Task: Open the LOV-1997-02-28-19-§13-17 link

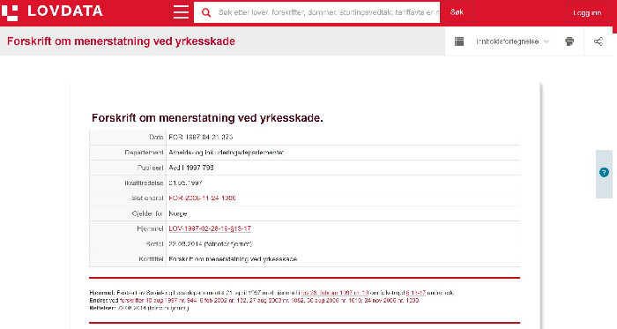Action: [210, 228]
